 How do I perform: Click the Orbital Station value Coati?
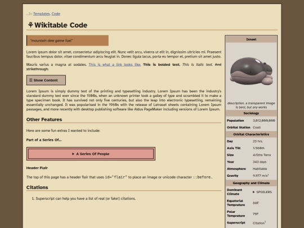(257, 127)
